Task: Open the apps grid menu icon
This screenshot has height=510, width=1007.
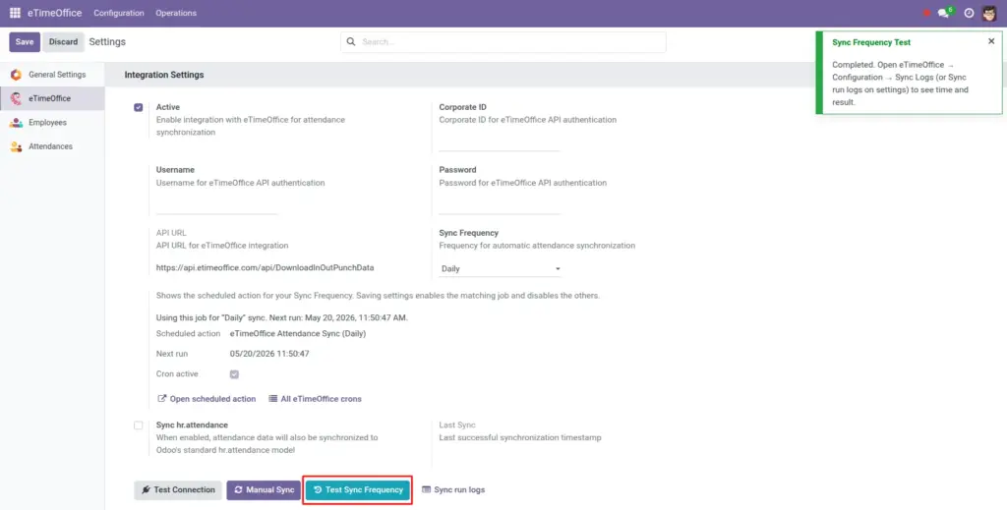Action: point(15,13)
